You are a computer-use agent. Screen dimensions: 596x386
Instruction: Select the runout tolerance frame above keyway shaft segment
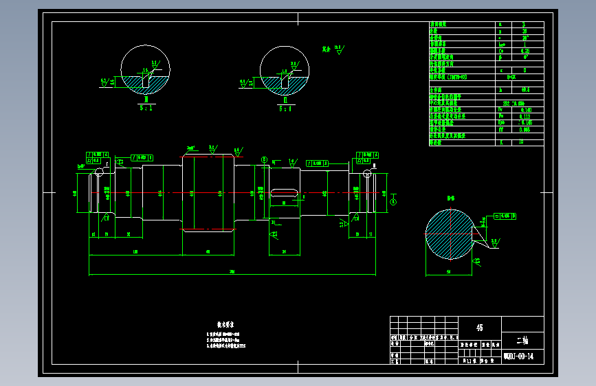(317, 163)
